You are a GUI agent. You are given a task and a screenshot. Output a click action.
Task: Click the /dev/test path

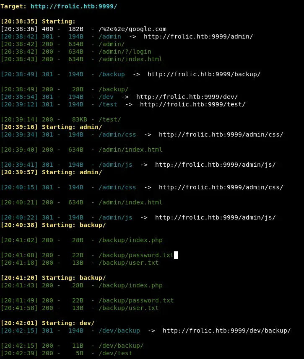point(115,353)
